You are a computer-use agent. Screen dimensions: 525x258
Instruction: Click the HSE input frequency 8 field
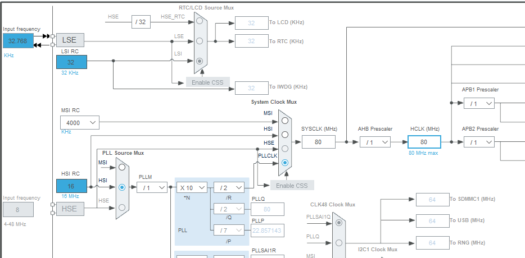click(x=19, y=210)
